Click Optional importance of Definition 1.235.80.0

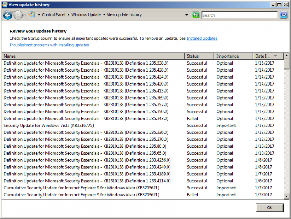coord(225,146)
